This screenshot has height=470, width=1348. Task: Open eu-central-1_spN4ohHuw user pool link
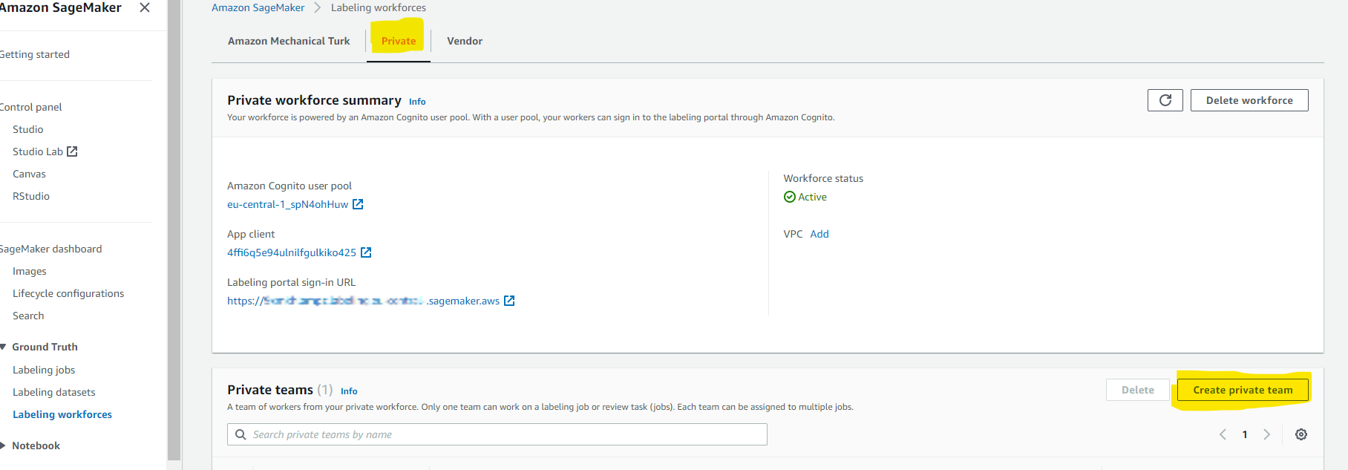(x=287, y=204)
